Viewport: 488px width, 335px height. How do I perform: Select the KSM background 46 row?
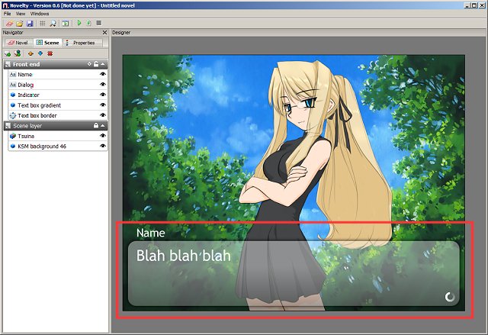[x=58, y=147]
